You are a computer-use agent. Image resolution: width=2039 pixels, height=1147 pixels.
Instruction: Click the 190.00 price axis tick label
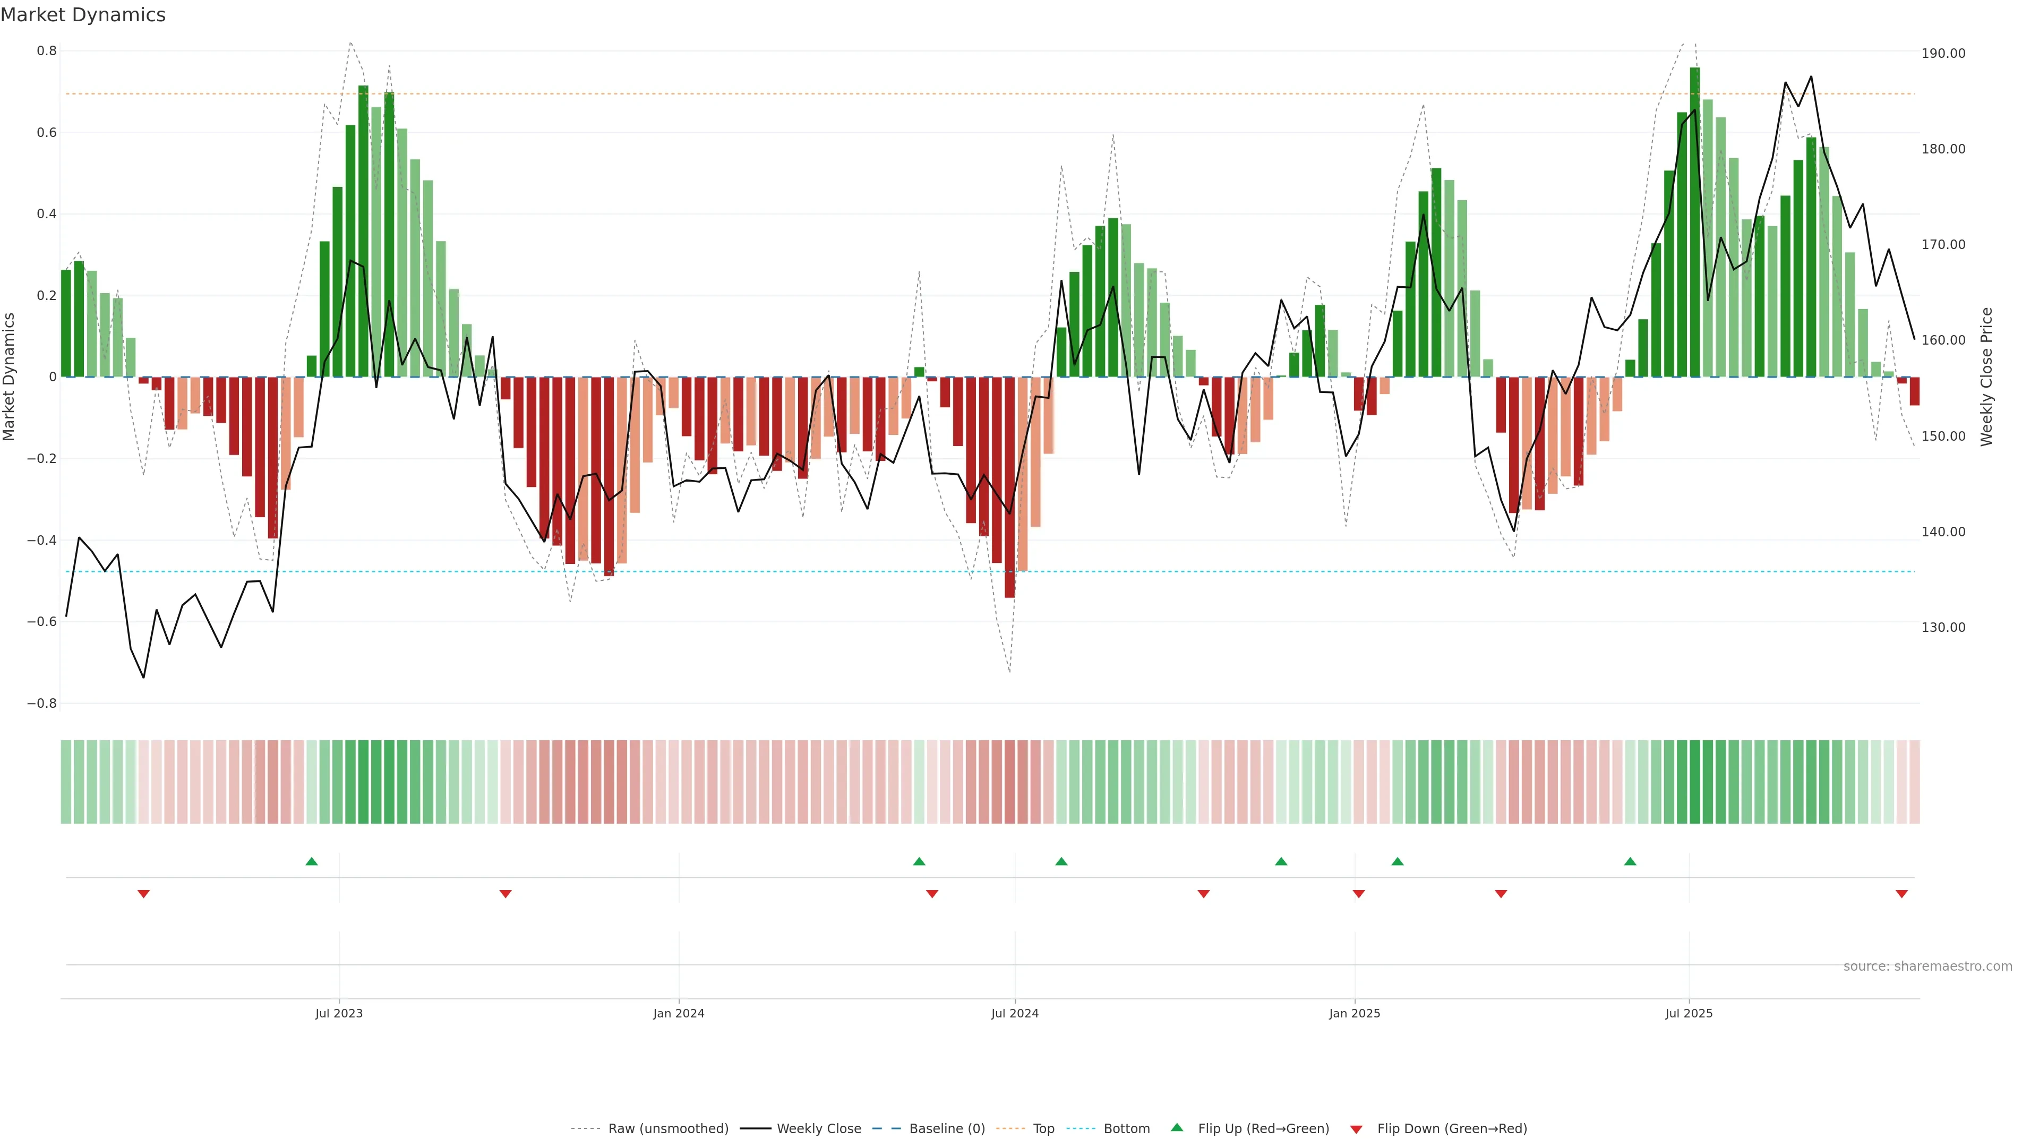click(x=1943, y=53)
